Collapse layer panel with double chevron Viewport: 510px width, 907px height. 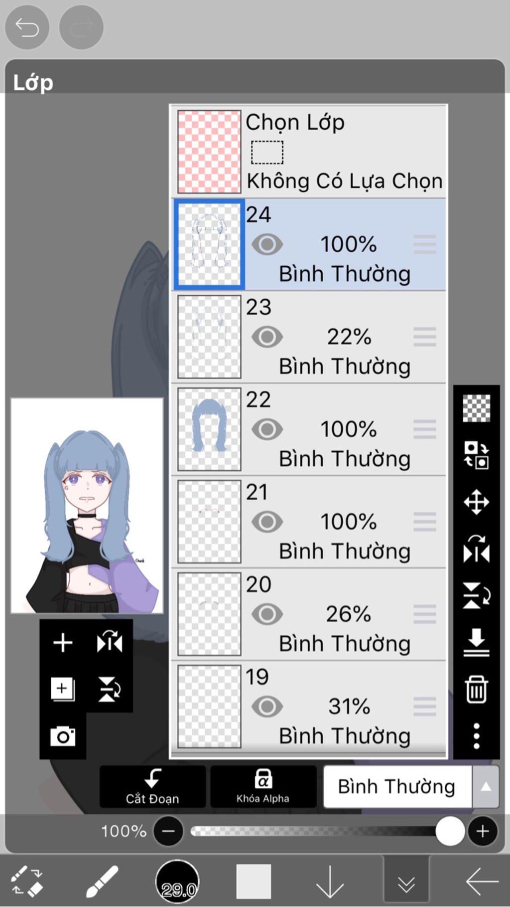point(406,882)
